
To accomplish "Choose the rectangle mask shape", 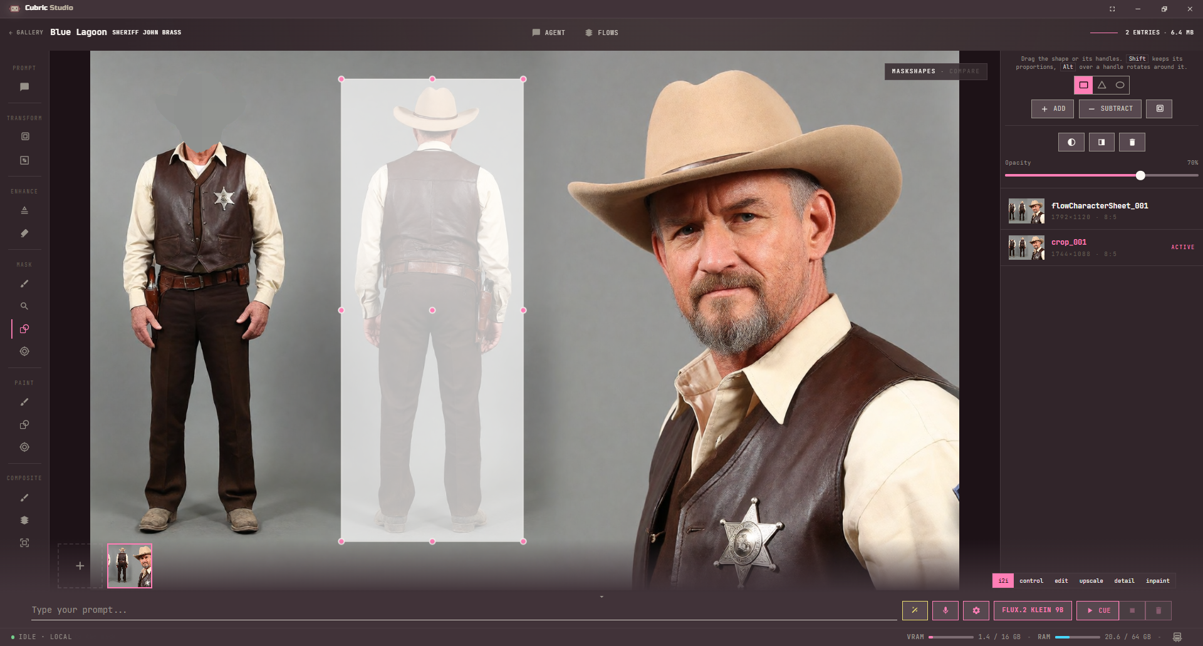I will (x=1083, y=85).
